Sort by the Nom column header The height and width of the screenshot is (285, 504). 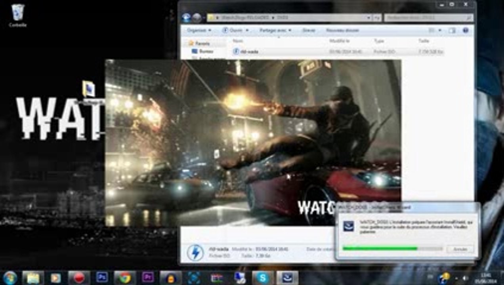coord(238,41)
